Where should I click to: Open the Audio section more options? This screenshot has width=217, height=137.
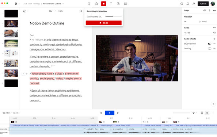tap(214, 28)
